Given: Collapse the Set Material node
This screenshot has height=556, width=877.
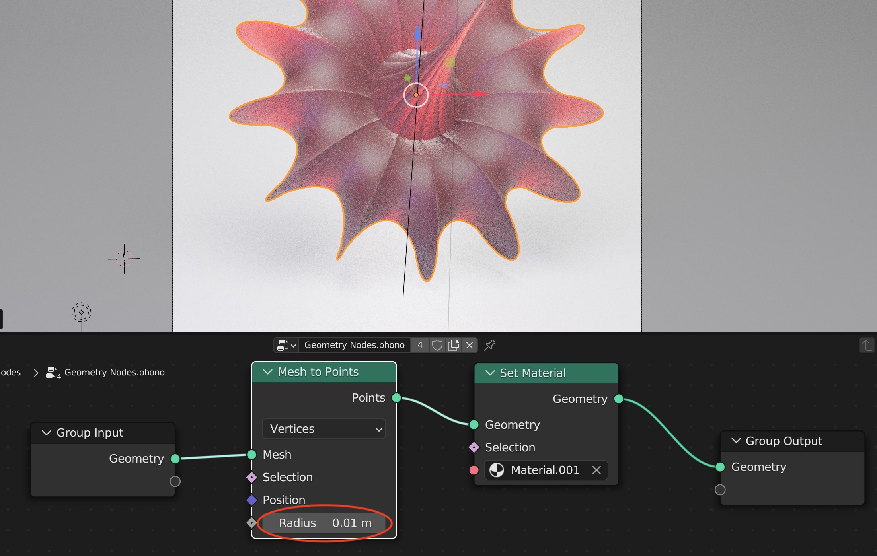Looking at the screenshot, I should point(490,373).
